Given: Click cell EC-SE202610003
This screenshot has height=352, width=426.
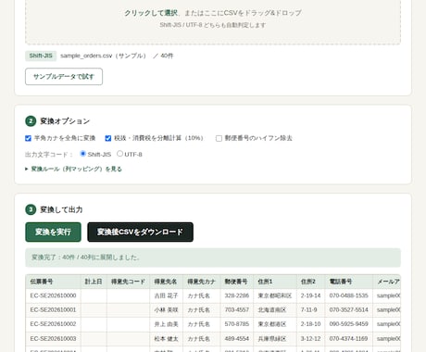Looking at the screenshot, I should [53, 339].
